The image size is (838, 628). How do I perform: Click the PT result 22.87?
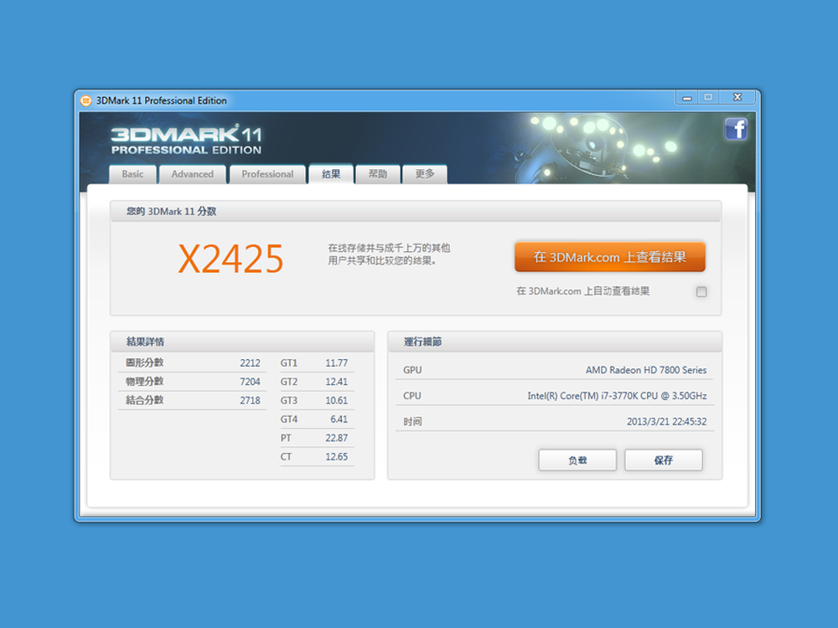click(x=336, y=438)
